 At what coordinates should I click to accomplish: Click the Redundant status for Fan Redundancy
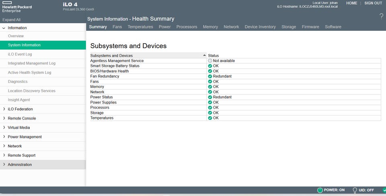coord(222,76)
